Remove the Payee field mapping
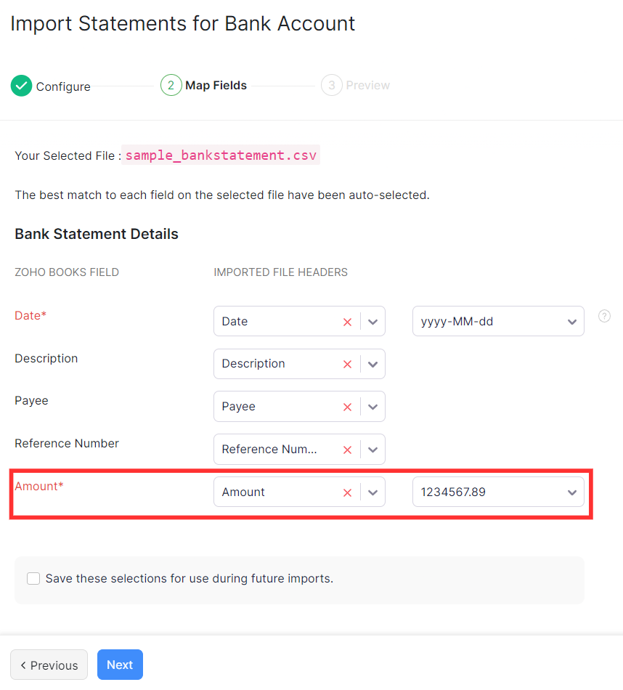Viewport: 623px width, 690px height. [347, 407]
